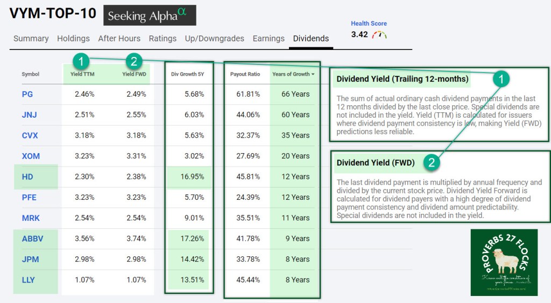Click the Proverbs 27 Flocks sheep logo
551x303 pixels.
coord(504,262)
